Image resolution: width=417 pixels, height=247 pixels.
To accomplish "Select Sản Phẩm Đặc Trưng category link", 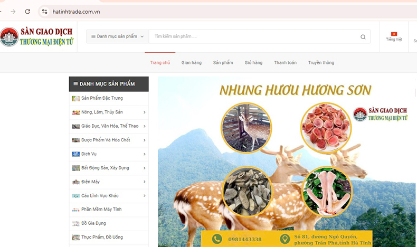I will pos(102,98).
